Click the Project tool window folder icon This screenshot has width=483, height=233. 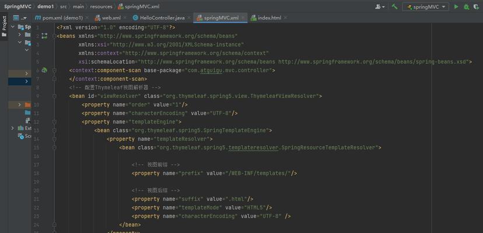[x=4, y=35]
